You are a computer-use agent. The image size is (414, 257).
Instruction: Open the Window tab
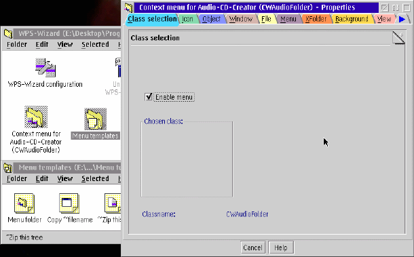240,19
